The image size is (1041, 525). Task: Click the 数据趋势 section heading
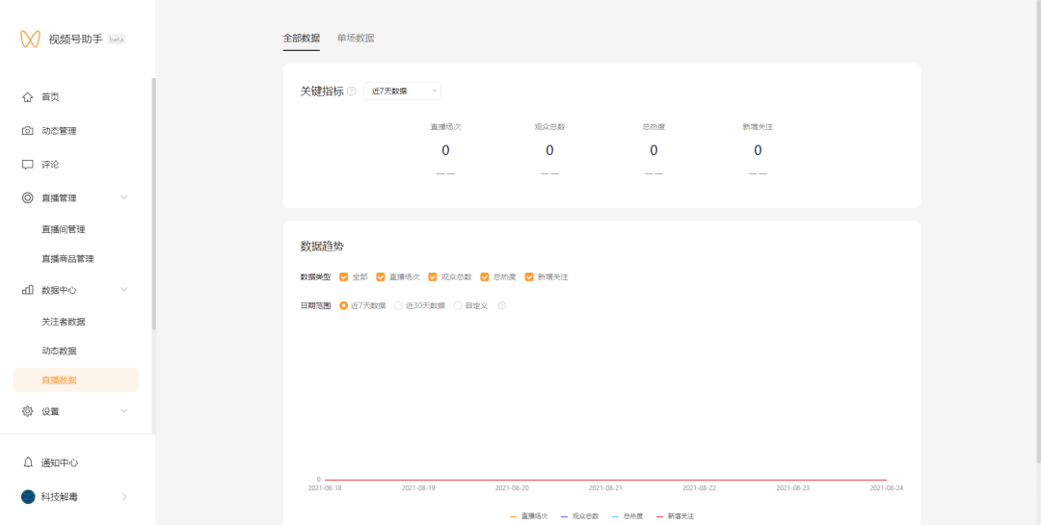(322, 247)
